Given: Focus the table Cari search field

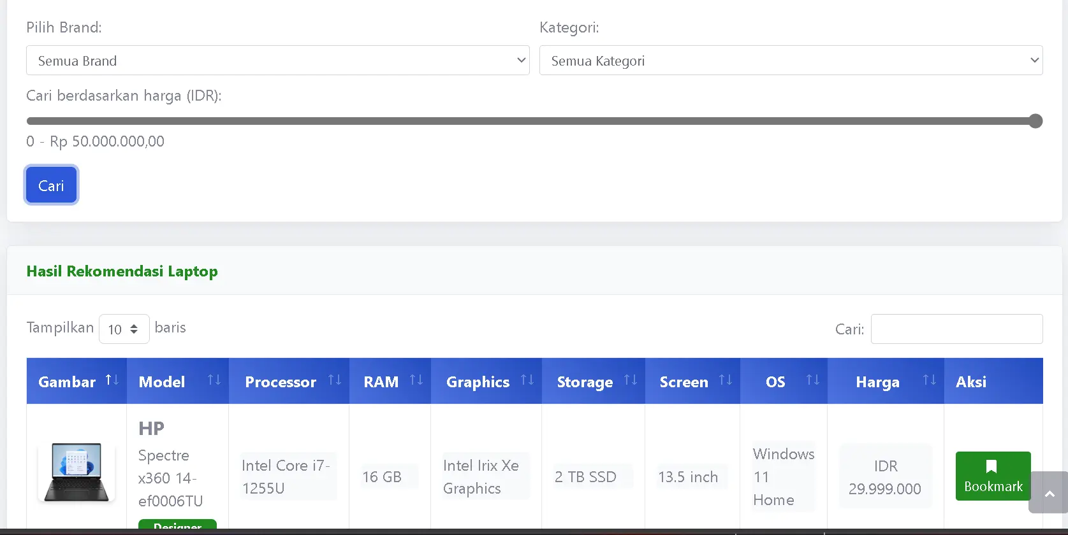Looking at the screenshot, I should (x=956, y=329).
